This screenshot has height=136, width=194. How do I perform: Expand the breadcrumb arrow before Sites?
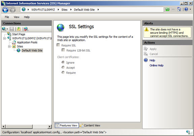(x=58, y=9)
